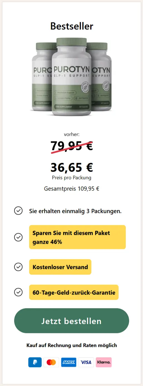Click the '60-Tage-Geld-zurück-Garantie' badge
The image size is (143, 386).
tap(74, 292)
